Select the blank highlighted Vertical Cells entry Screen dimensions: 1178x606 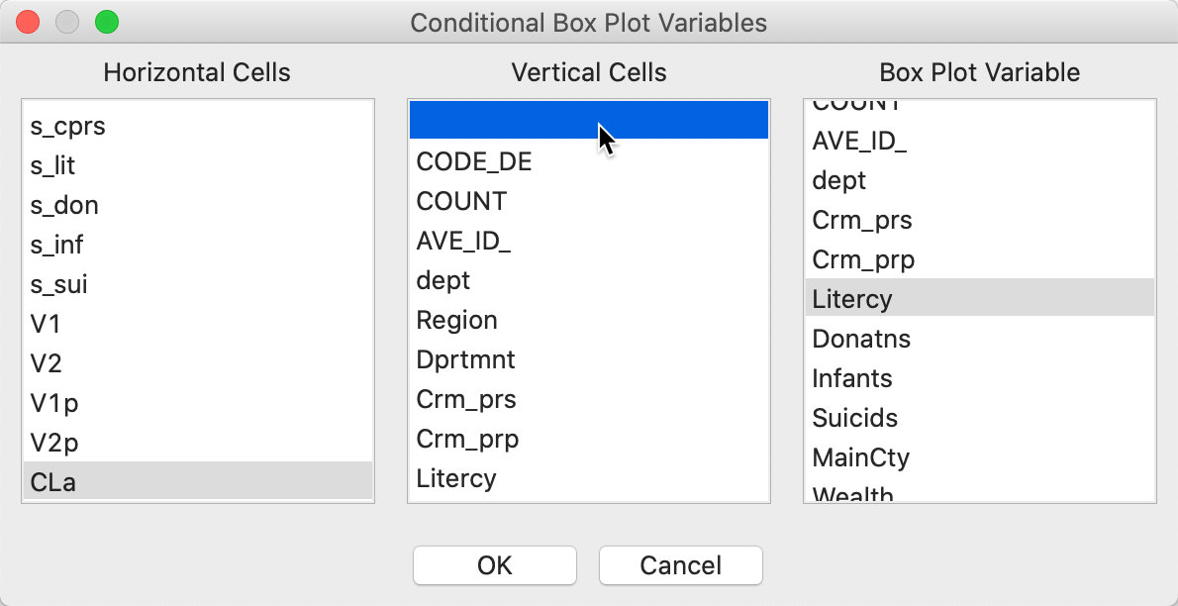[589, 120]
